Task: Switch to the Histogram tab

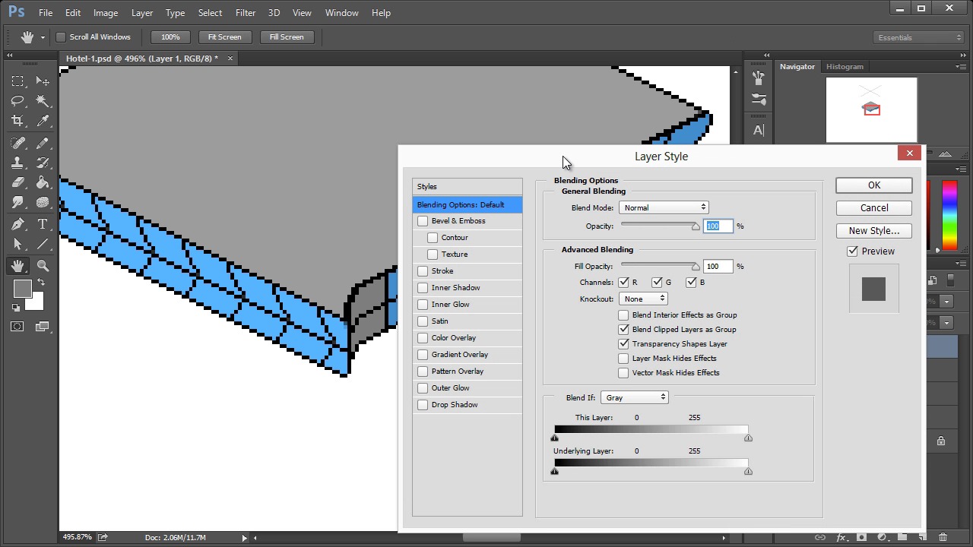Action: pos(845,67)
